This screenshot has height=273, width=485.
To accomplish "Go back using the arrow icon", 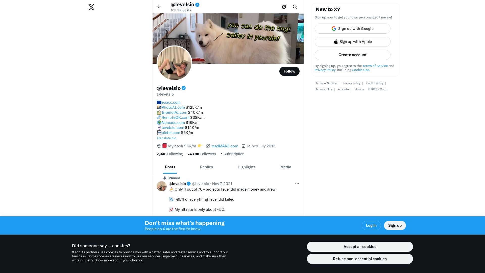I will [x=159, y=7].
